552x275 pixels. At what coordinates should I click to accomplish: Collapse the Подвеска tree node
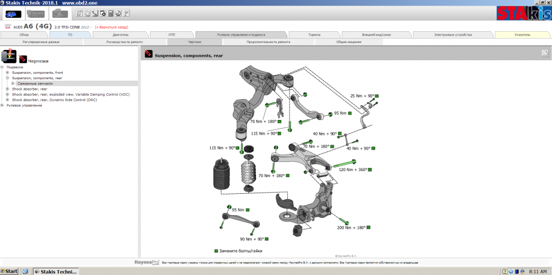pyautogui.click(x=2, y=67)
